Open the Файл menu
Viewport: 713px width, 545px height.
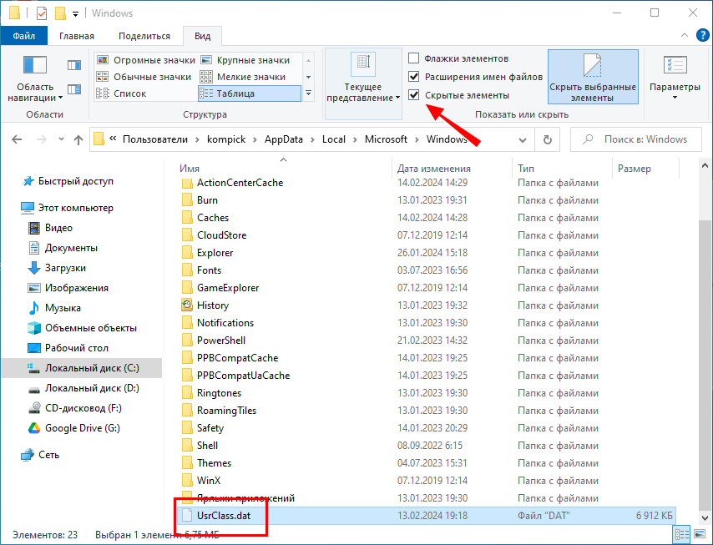click(23, 36)
